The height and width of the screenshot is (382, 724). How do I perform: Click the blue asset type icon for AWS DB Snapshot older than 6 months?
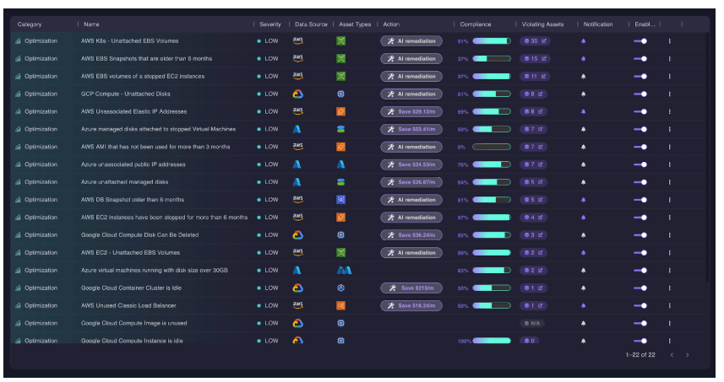point(340,200)
